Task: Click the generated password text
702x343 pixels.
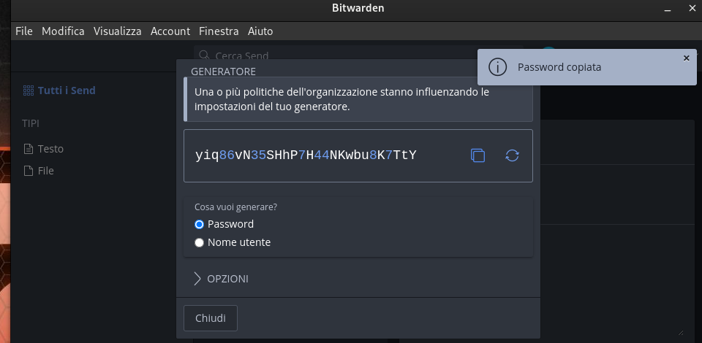Action: (x=306, y=155)
